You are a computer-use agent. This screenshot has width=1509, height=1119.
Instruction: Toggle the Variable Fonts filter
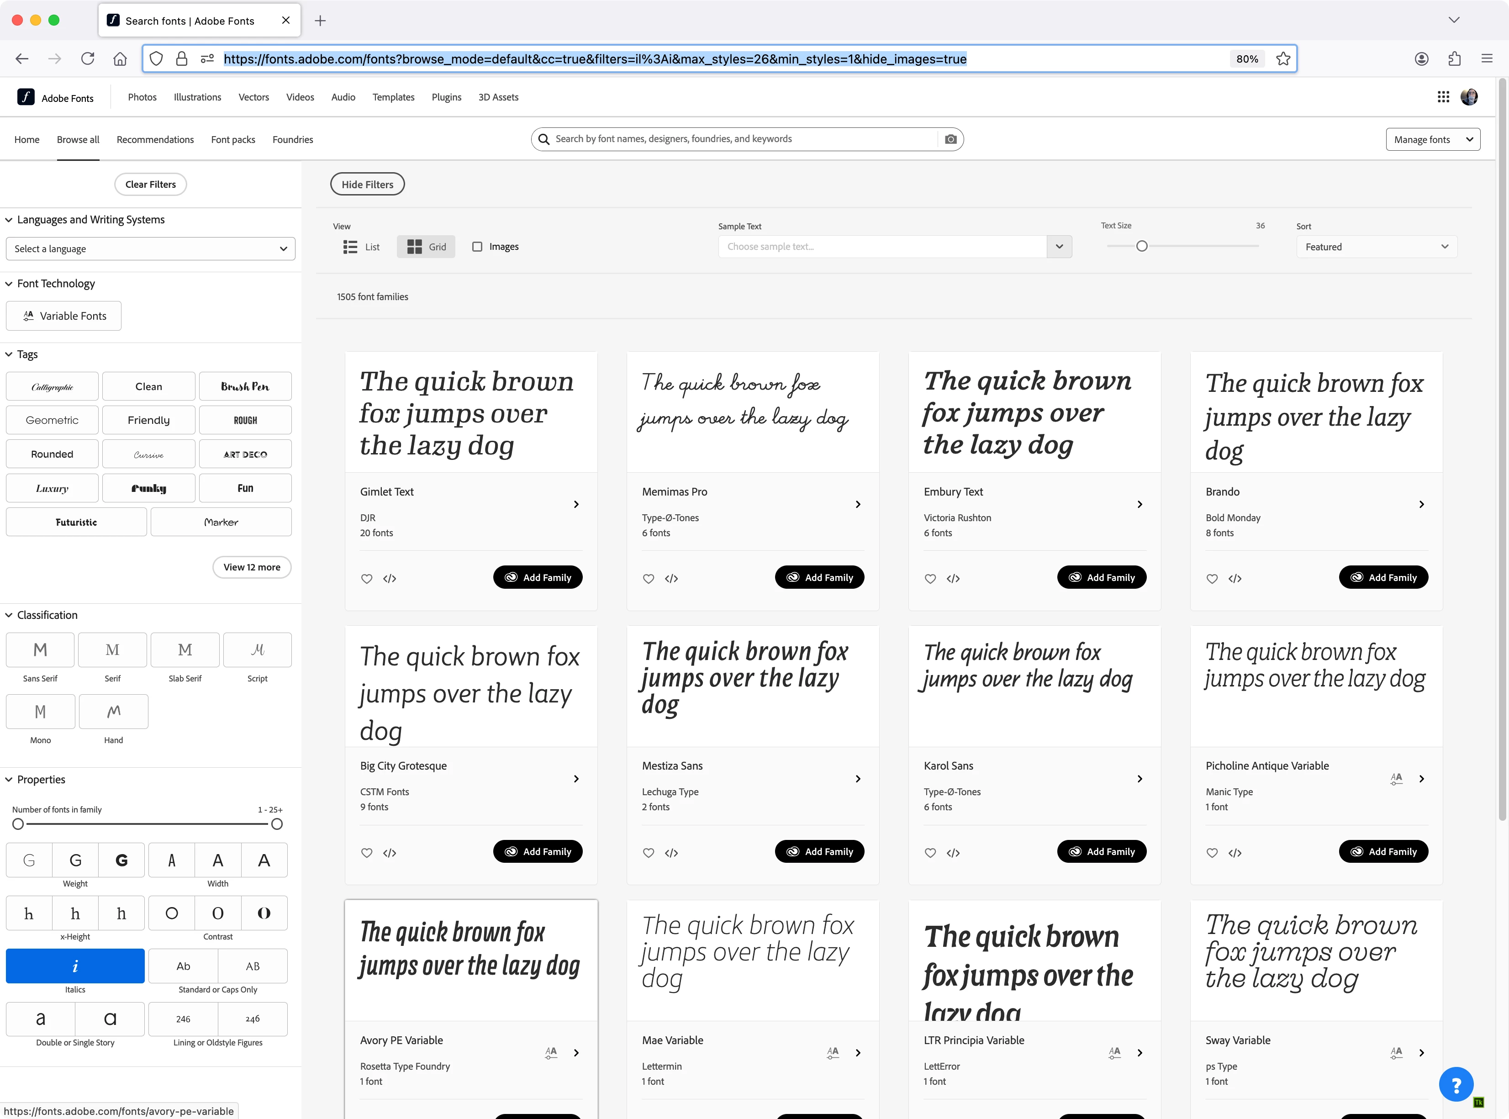coord(63,316)
